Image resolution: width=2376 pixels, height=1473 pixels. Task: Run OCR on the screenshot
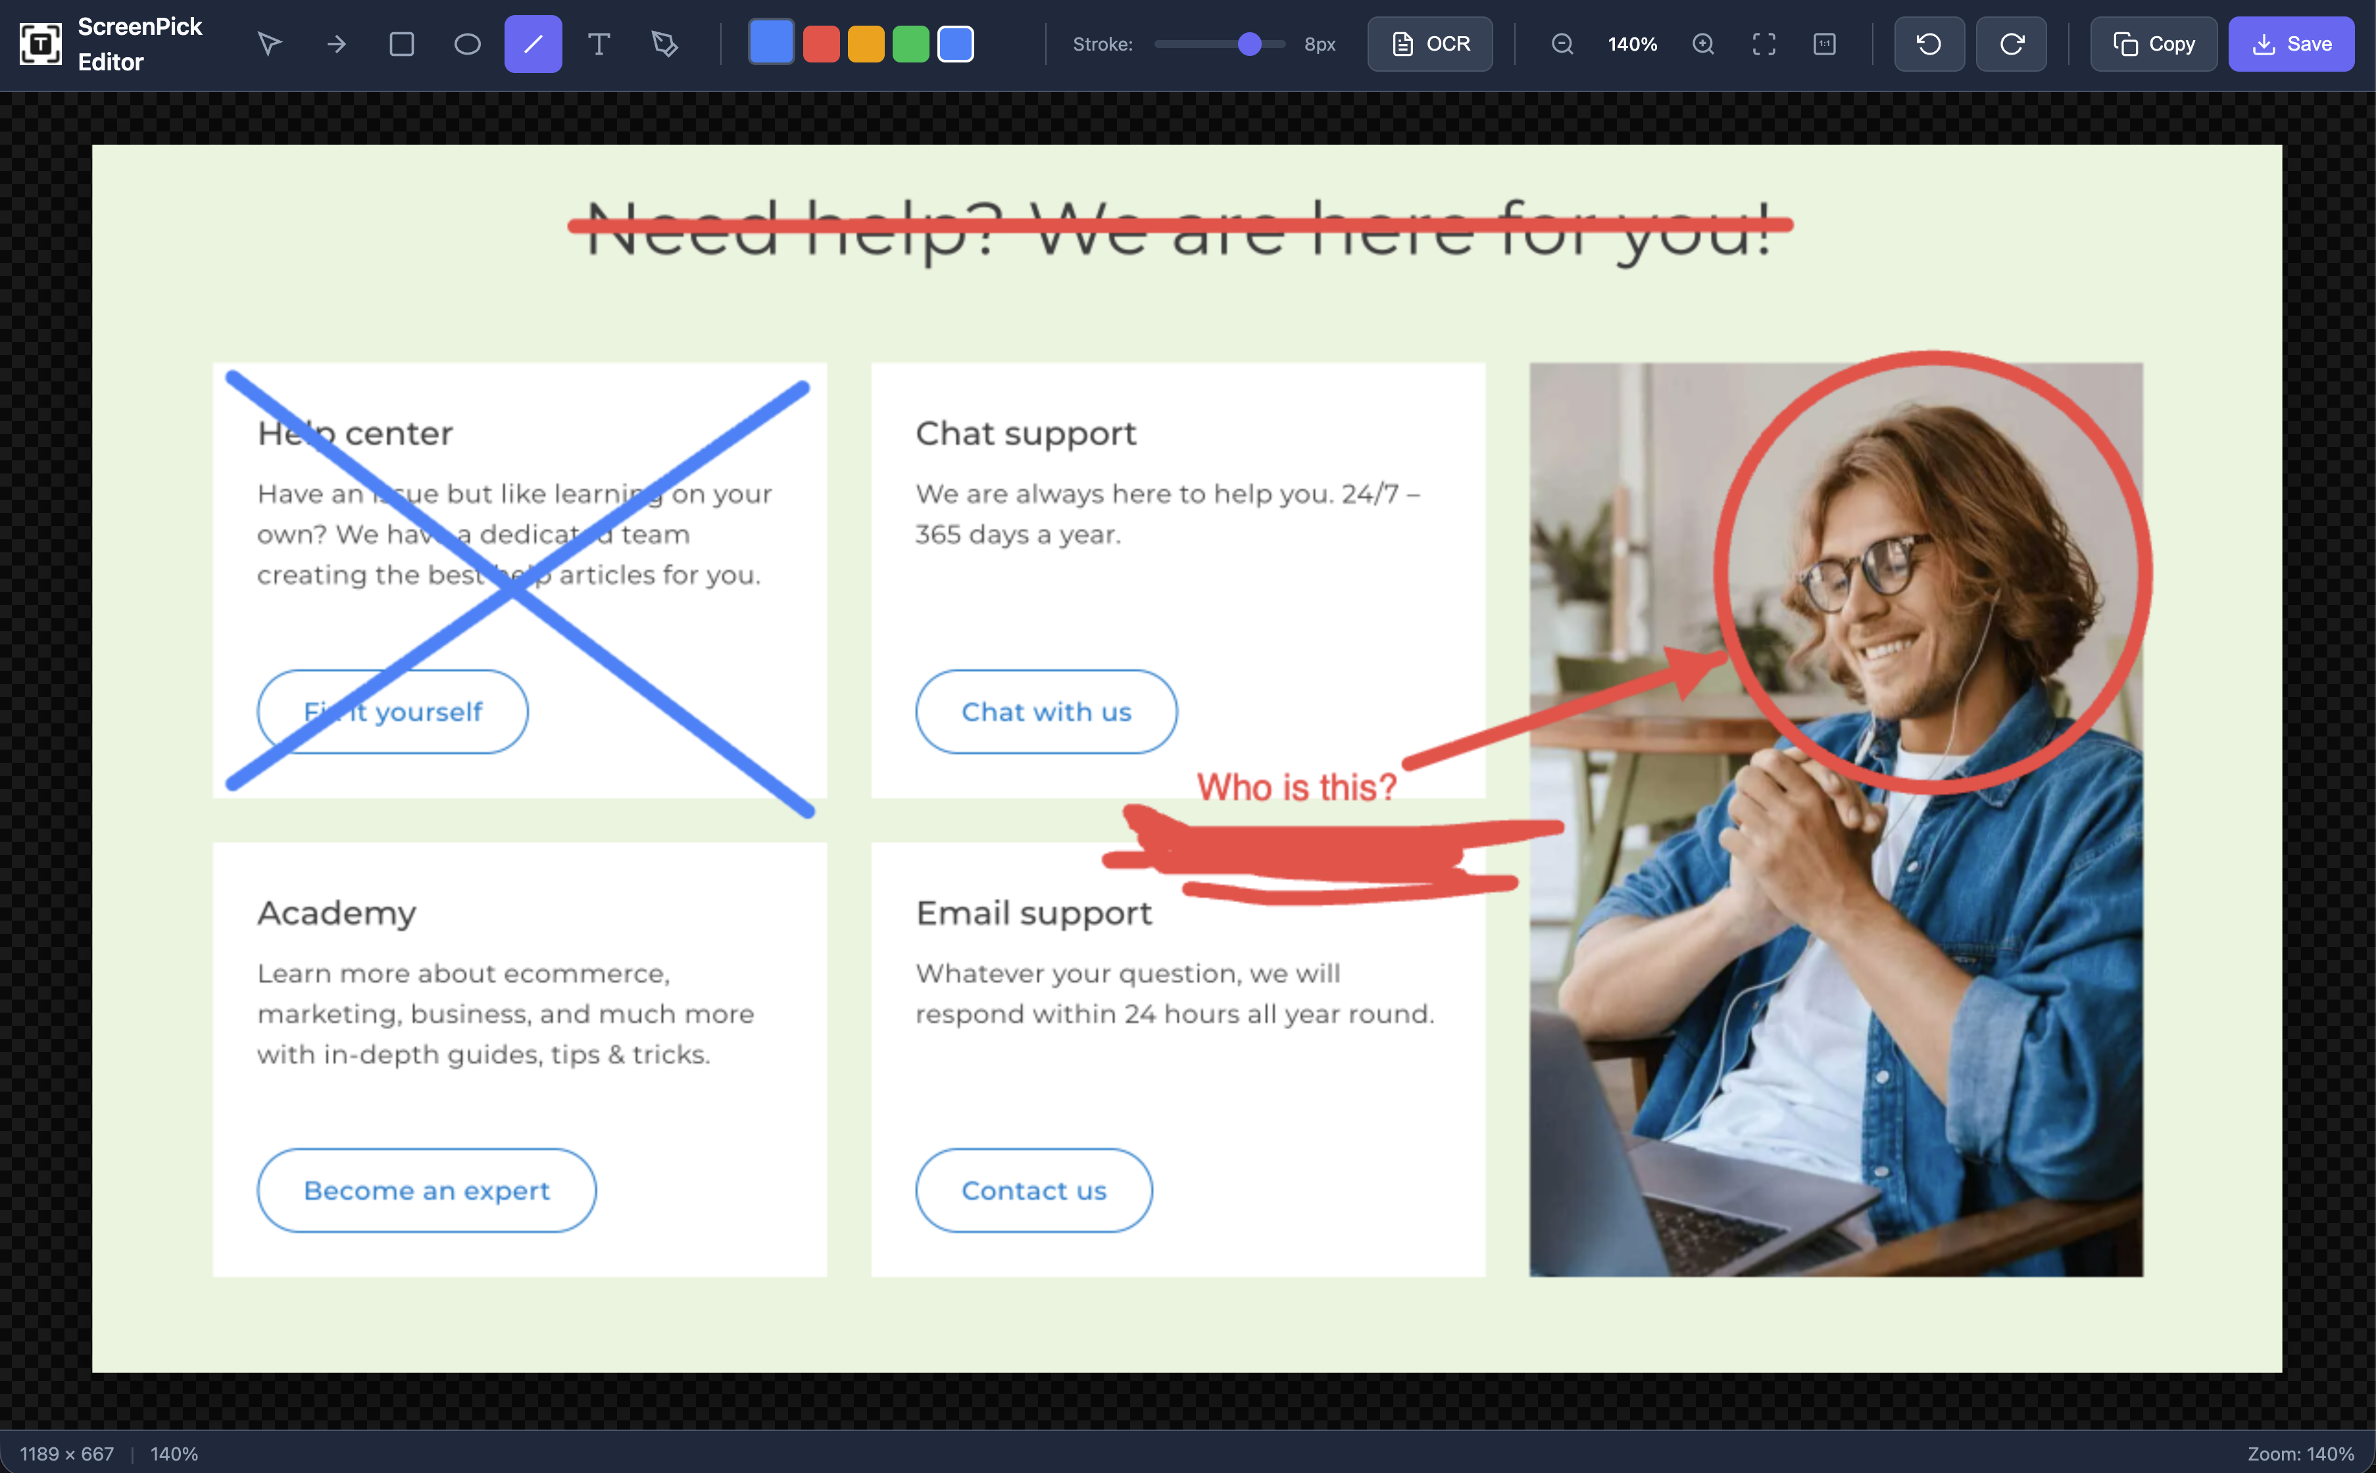[1429, 43]
